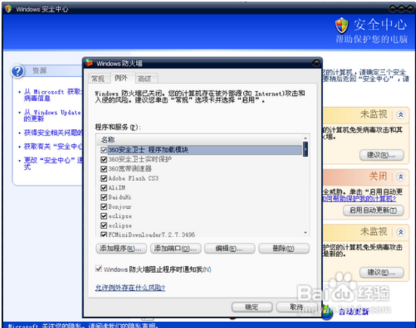Image resolution: width=416 pixels, height=328 pixels.
Task: Click the Automatic Updates globe icon
Action: point(328,312)
